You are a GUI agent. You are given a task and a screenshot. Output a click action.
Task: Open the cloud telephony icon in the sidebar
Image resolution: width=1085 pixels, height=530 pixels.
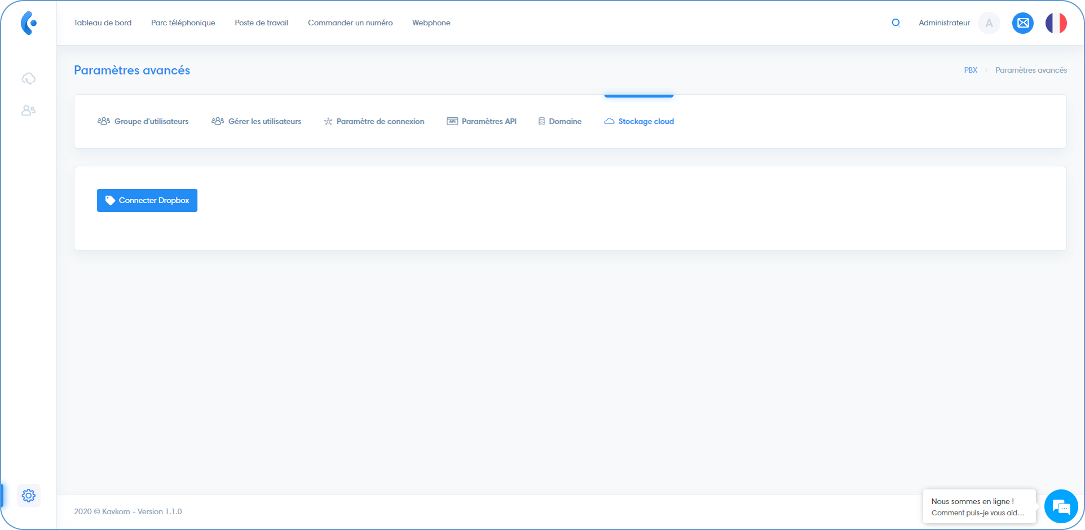click(28, 78)
